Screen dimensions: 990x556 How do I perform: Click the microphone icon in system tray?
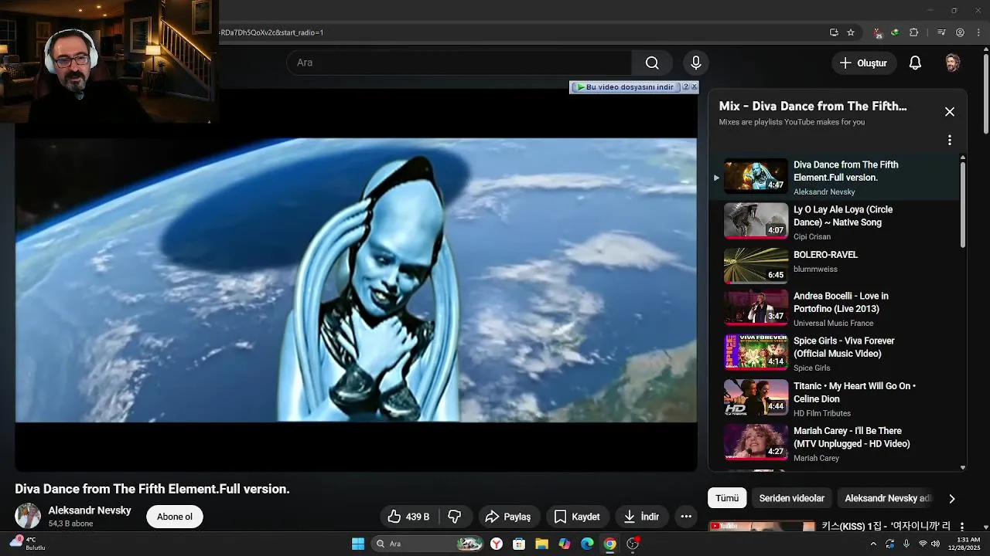pyautogui.click(x=906, y=544)
